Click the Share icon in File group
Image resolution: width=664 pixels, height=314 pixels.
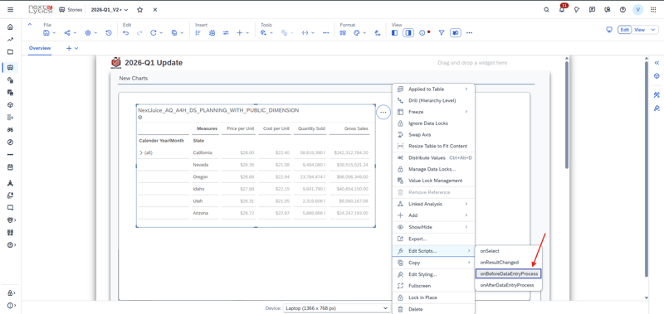point(67,32)
